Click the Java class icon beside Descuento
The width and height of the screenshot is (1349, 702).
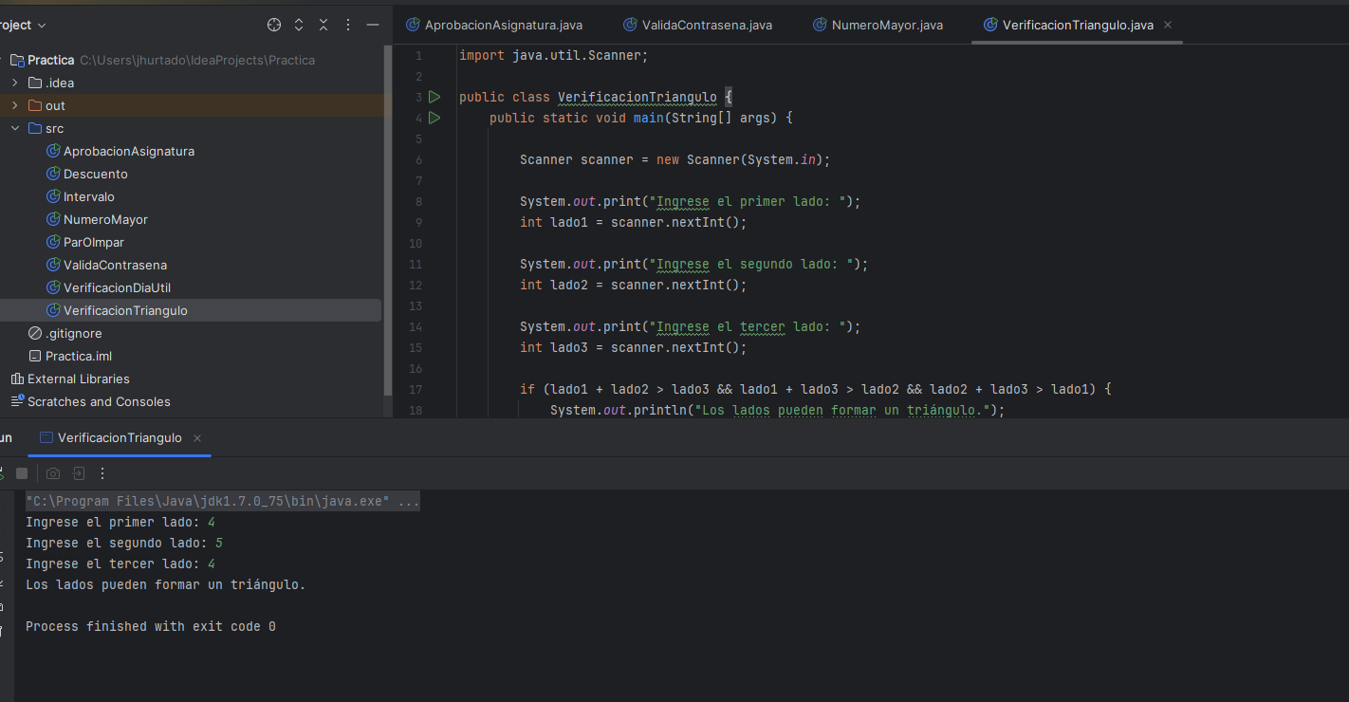pyautogui.click(x=54, y=174)
